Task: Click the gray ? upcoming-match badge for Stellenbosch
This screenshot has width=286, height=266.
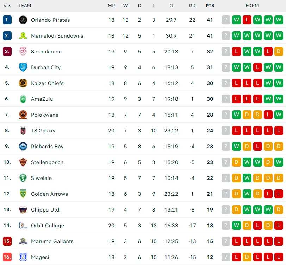Action: click(x=226, y=162)
